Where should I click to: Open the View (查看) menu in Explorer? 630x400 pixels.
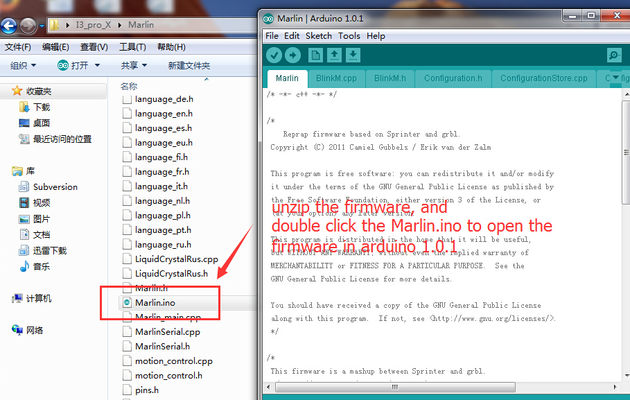94,47
